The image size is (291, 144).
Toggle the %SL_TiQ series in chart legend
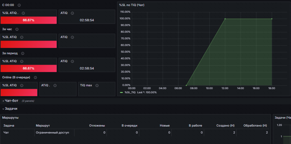tap(130, 92)
